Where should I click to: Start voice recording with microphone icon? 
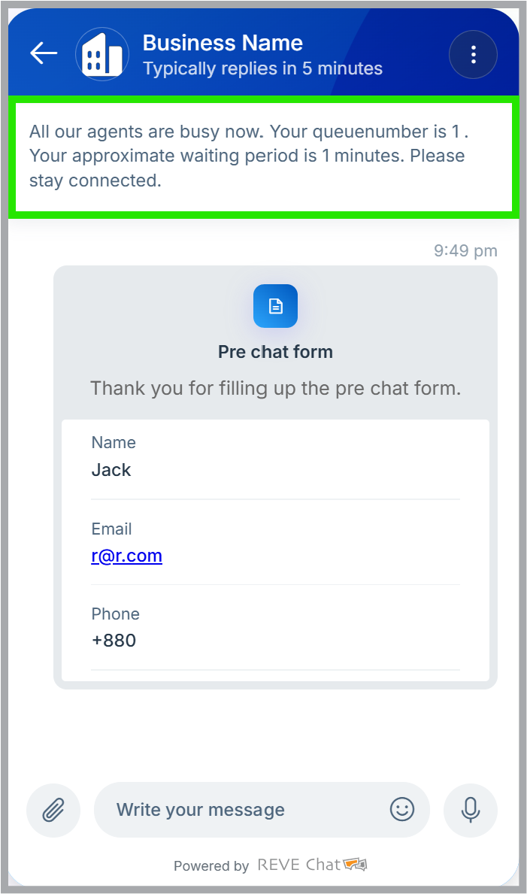[x=471, y=810]
